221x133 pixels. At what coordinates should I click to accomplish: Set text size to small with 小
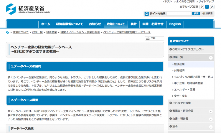202,7
